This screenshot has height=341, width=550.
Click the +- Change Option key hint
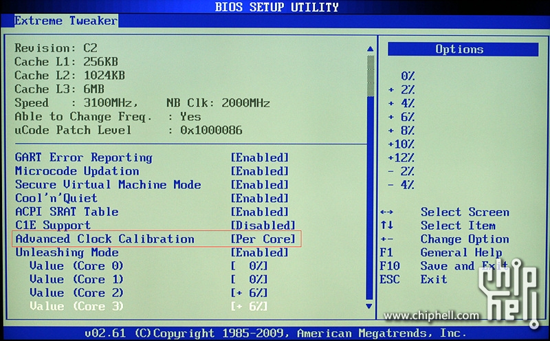(x=444, y=239)
